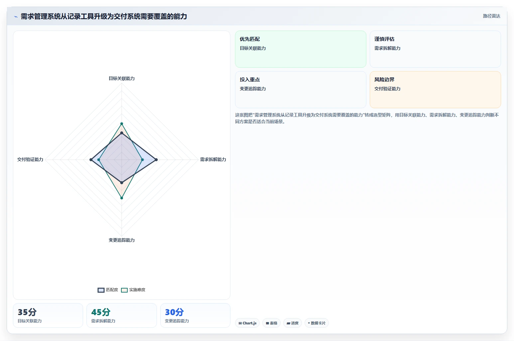Click 目标关联能力 text in 优先匹配 card
514x341 pixels.
click(253, 48)
